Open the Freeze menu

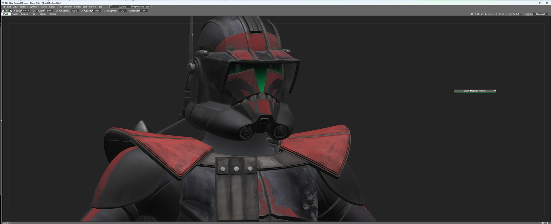tap(52, 7)
